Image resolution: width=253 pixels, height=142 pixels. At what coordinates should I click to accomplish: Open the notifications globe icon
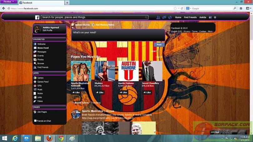170,17
